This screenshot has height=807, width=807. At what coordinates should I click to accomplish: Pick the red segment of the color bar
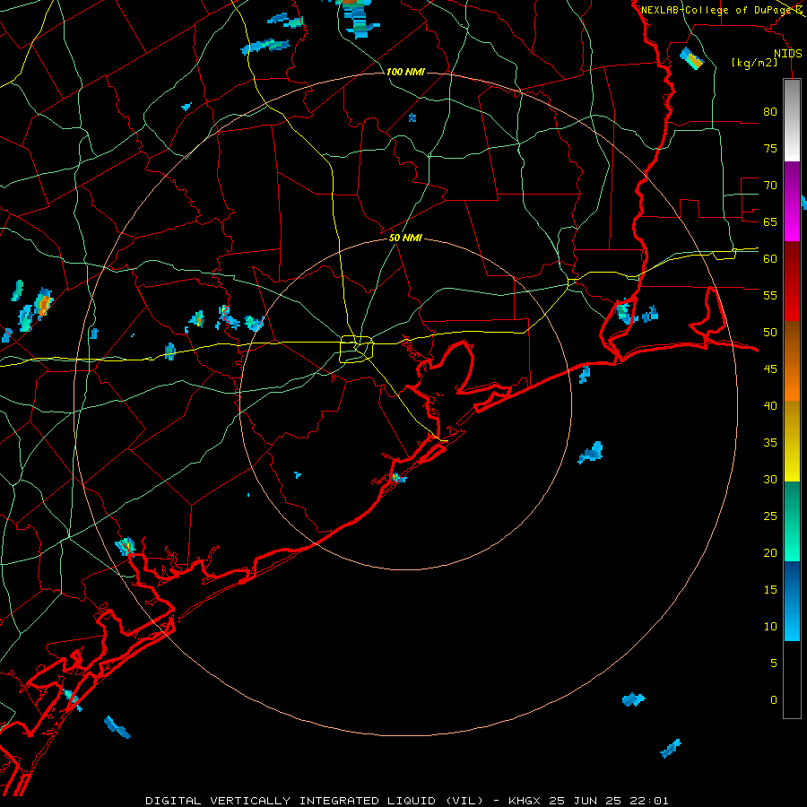click(x=792, y=281)
